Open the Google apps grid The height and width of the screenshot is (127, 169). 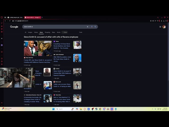[160, 27]
